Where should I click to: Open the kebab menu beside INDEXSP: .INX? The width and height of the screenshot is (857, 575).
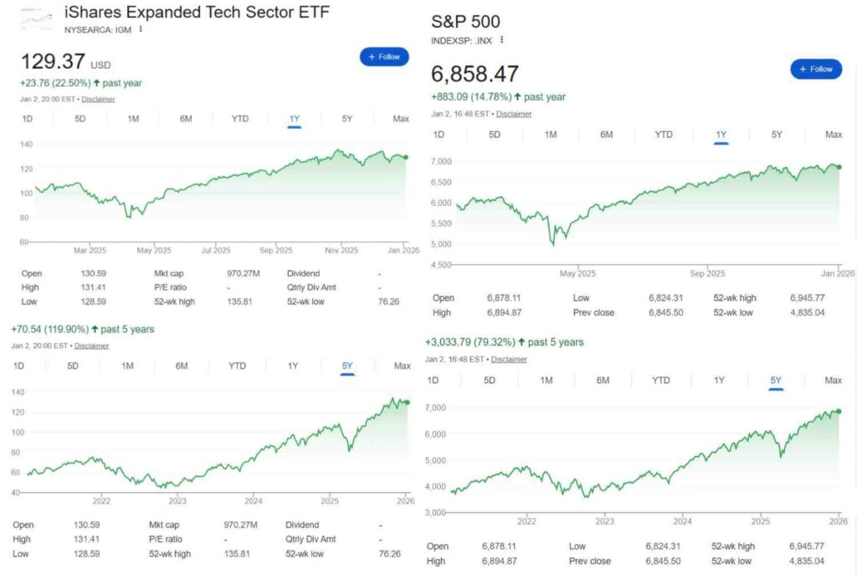pyautogui.click(x=501, y=39)
